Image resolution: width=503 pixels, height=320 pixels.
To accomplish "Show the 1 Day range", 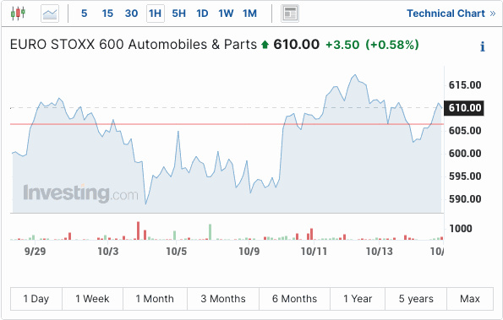I will [36, 299].
